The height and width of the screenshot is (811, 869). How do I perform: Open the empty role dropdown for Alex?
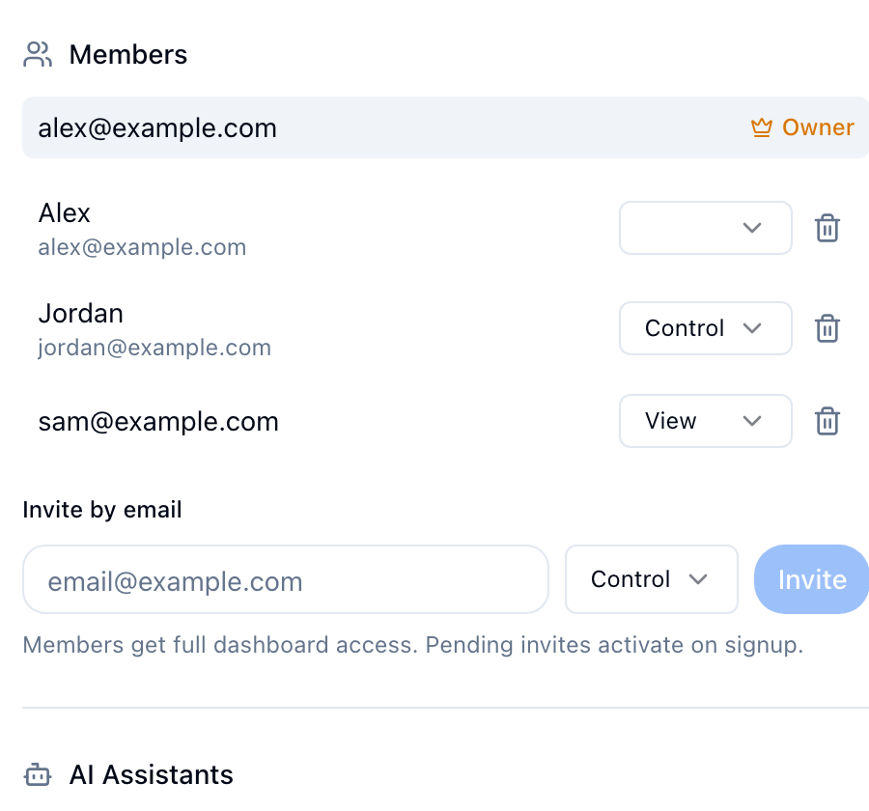(705, 228)
